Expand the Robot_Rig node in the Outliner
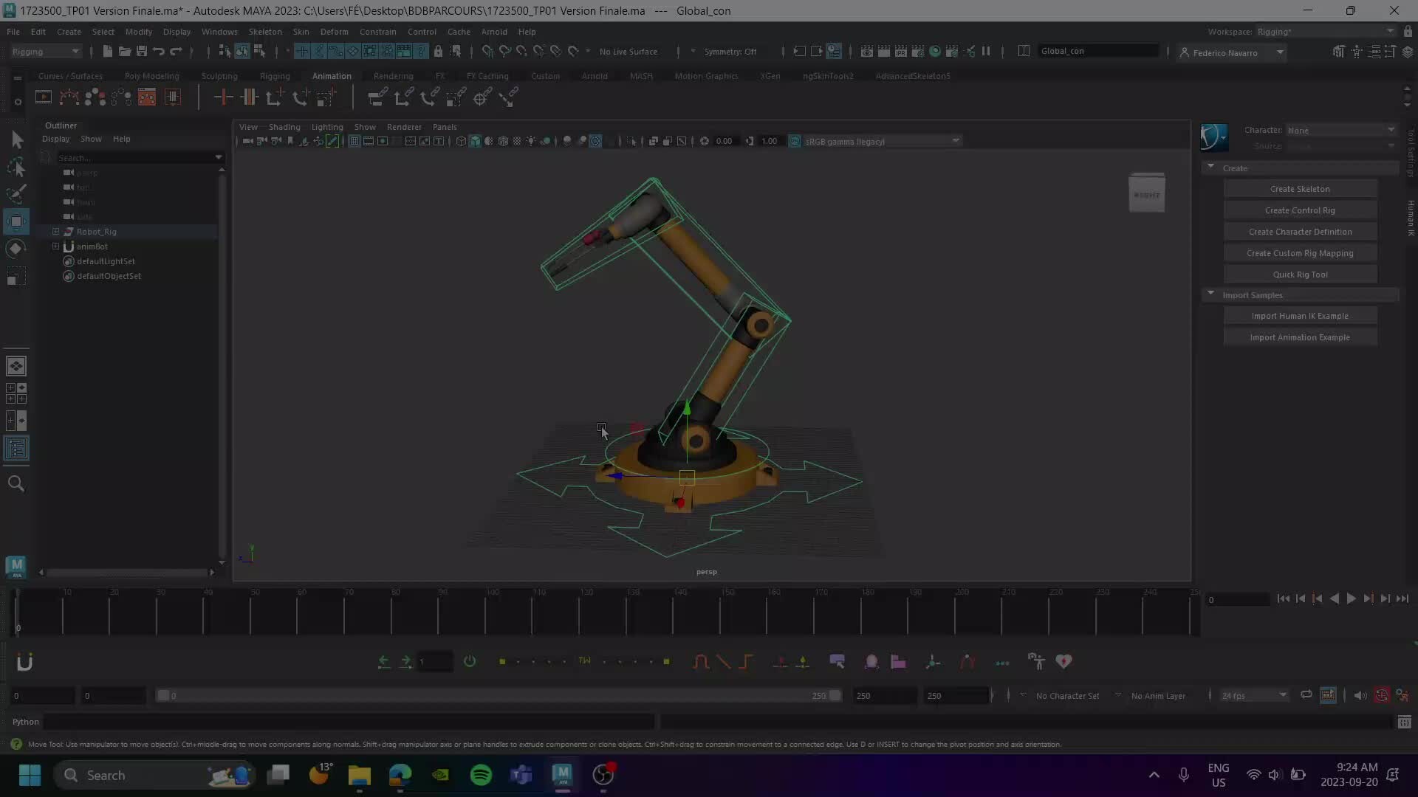 pyautogui.click(x=56, y=231)
